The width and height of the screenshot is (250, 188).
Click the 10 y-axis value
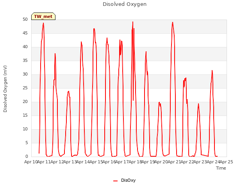pyautogui.click(x=25, y=129)
